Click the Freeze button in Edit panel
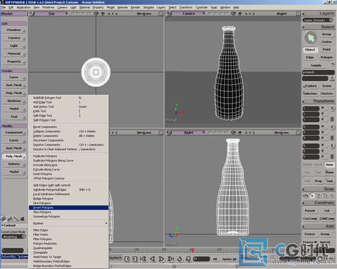 pyautogui.click(x=310, y=234)
